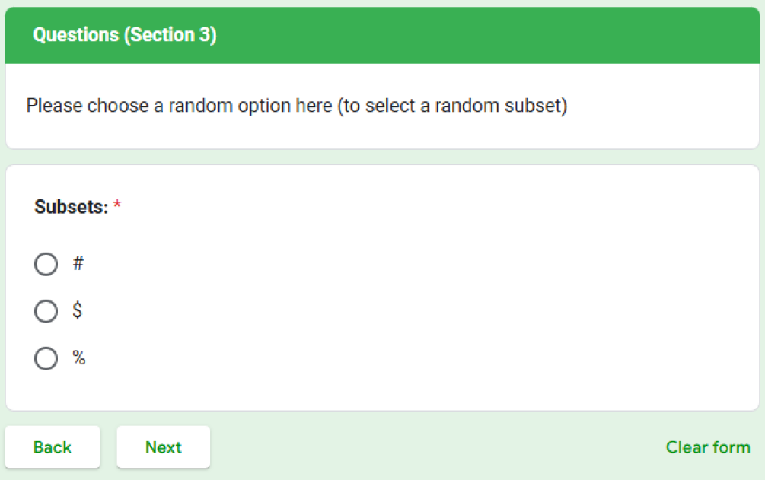Click the 'Please choose a random option' description
This screenshot has height=480, width=765.
coord(179,105)
